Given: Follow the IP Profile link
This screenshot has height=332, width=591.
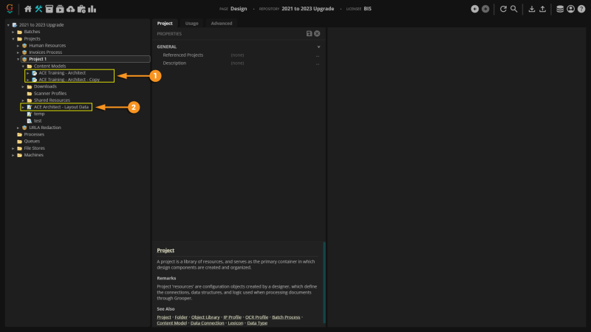Looking at the screenshot, I should pos(232,317).
